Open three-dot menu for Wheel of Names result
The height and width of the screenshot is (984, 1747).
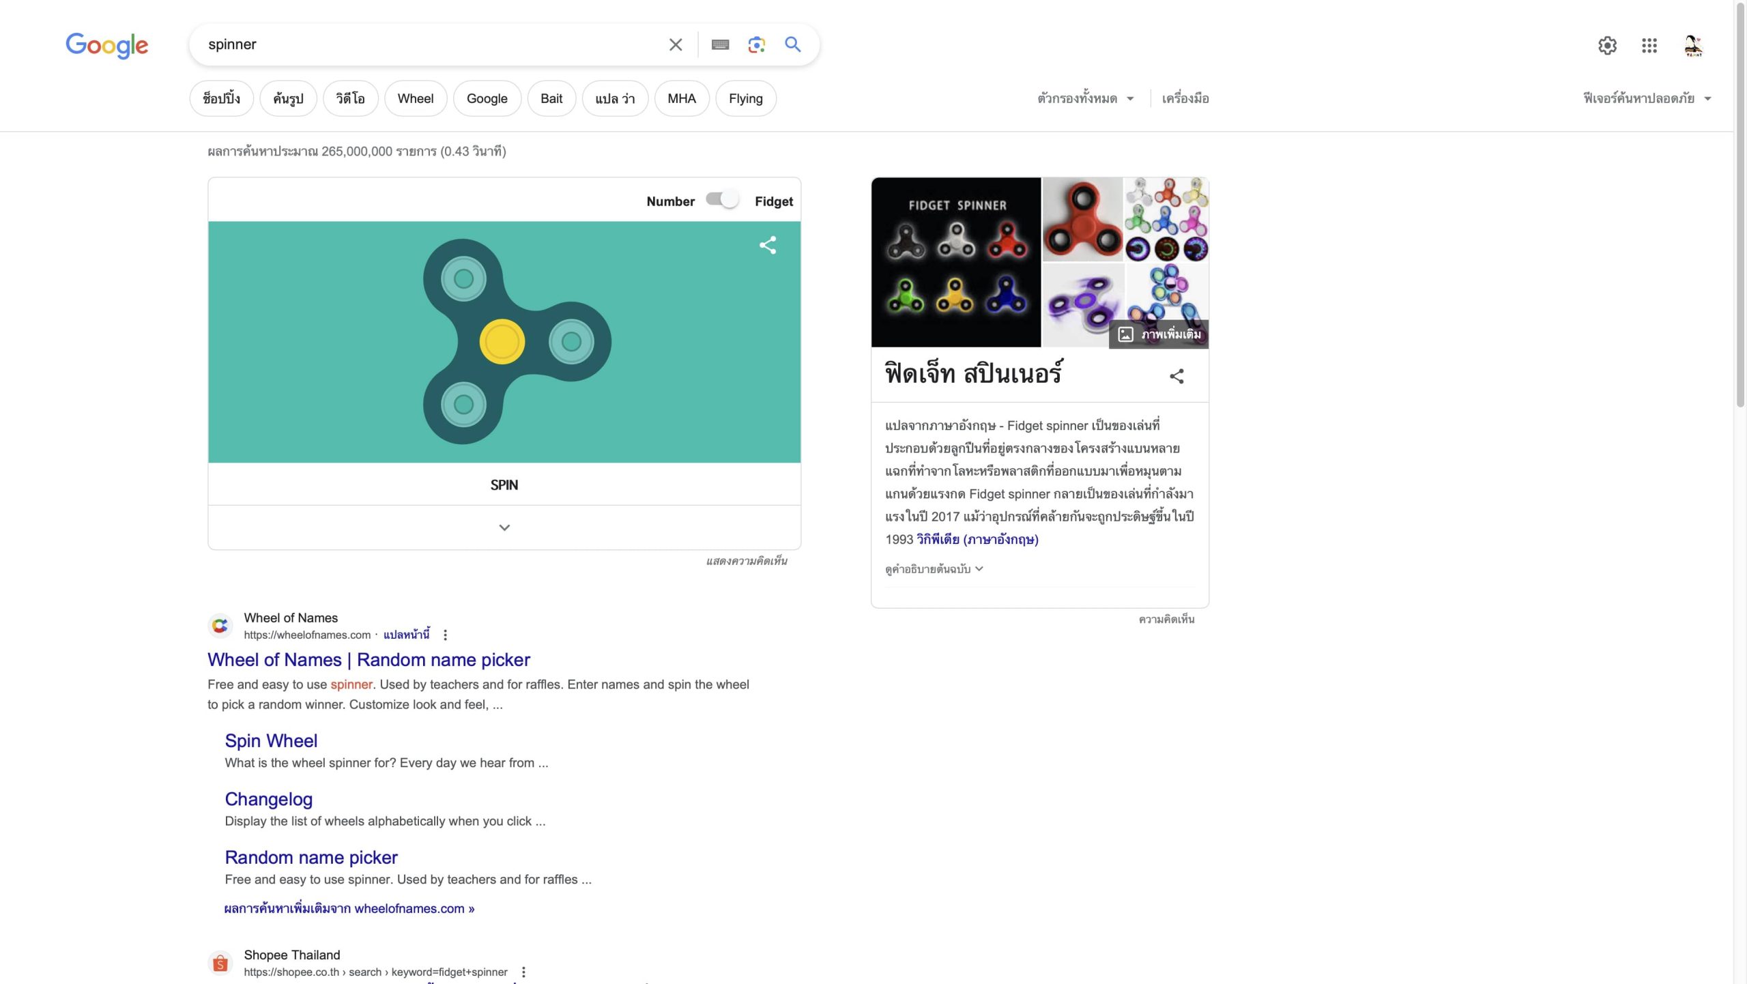[445, 635]
